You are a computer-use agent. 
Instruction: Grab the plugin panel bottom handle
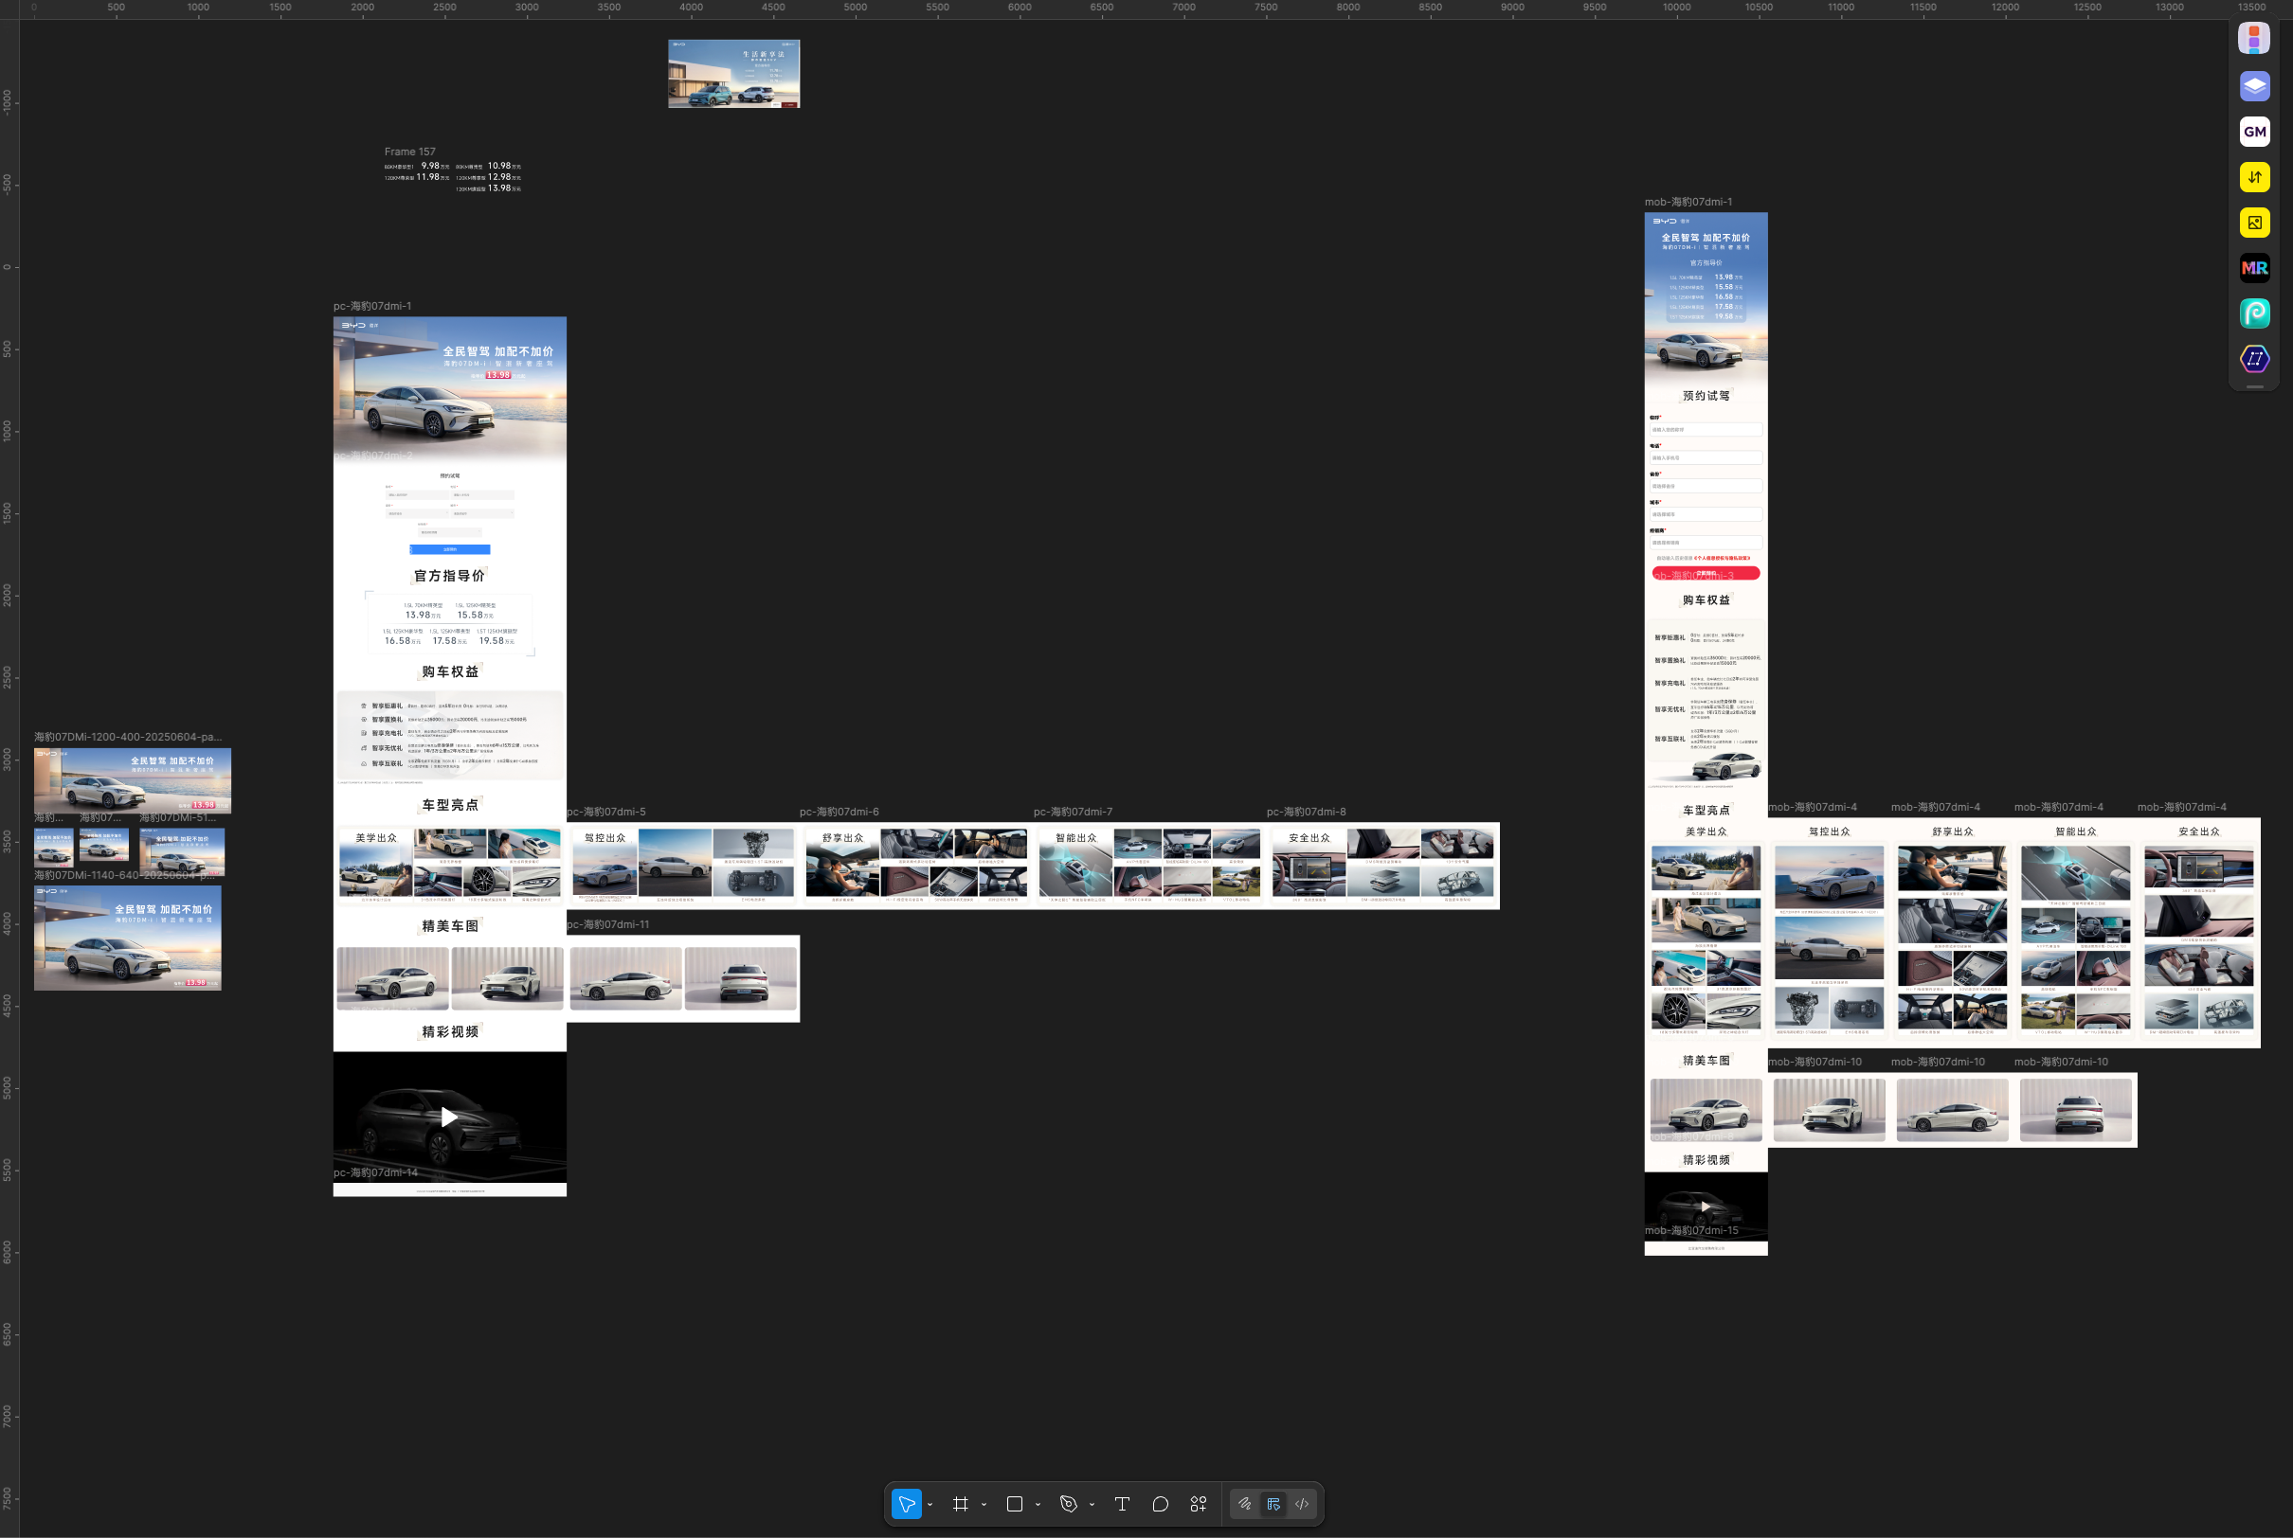tap(2255, 386)
